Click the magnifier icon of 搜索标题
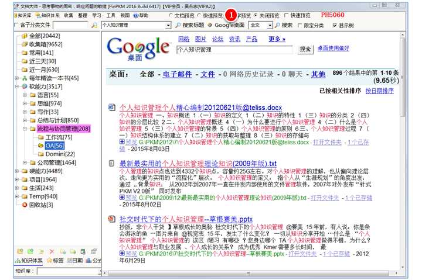This screenshot has width=422, height=280. click(x=178, y=25)
